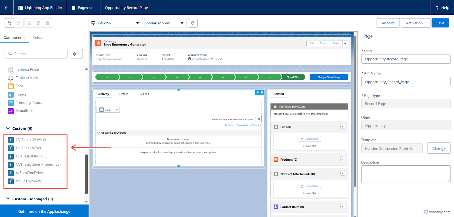Click the Refresh canvas icon

(193, 23)
